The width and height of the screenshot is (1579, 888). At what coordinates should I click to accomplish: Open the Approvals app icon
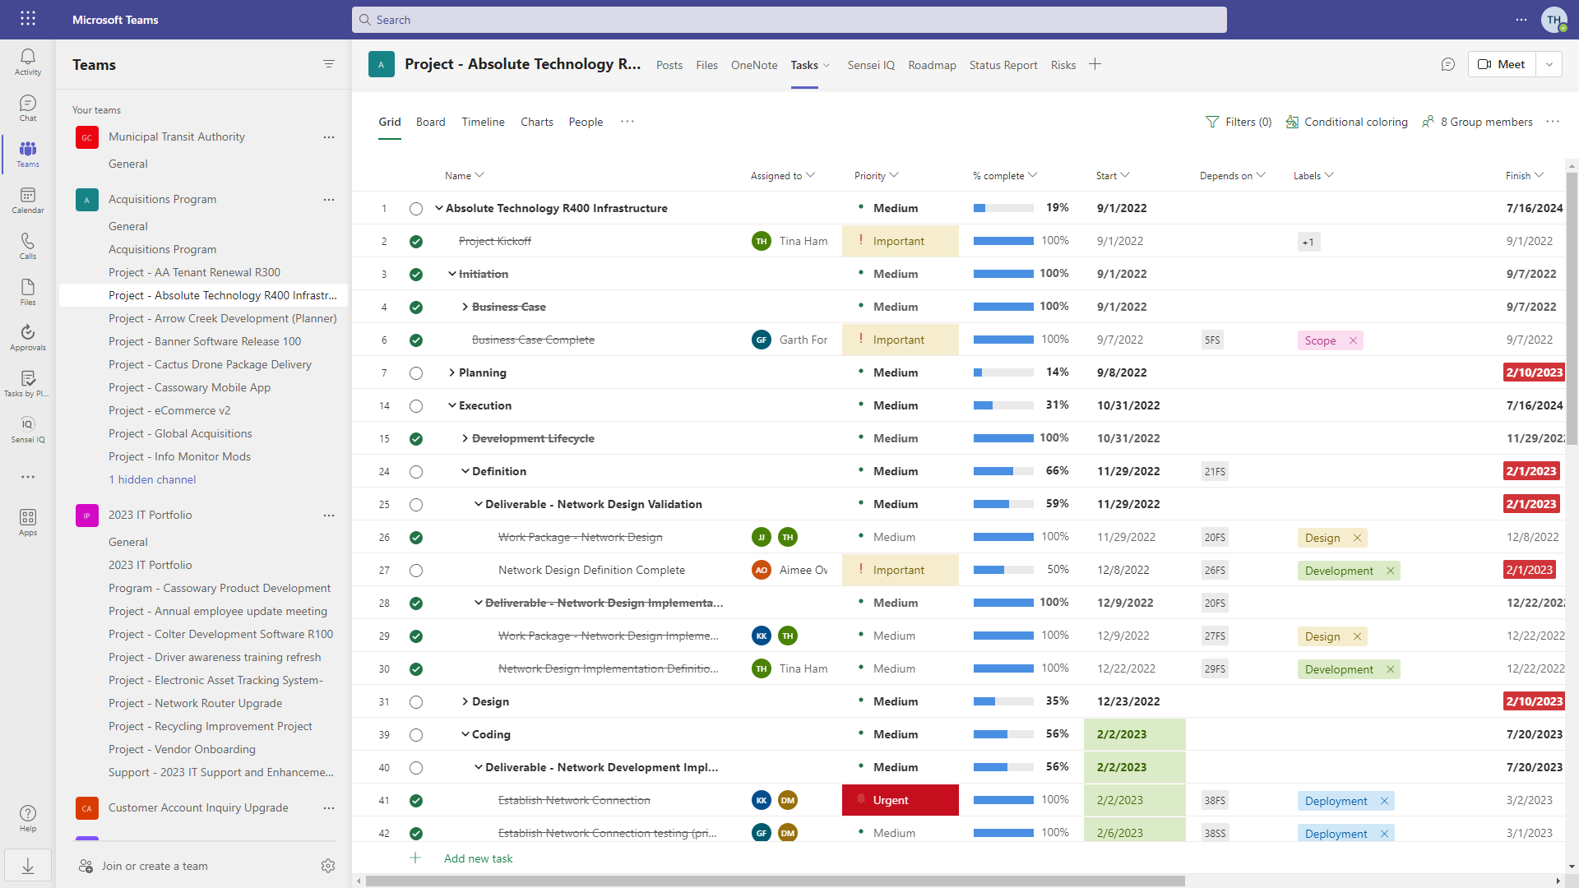tap(28, 337)
